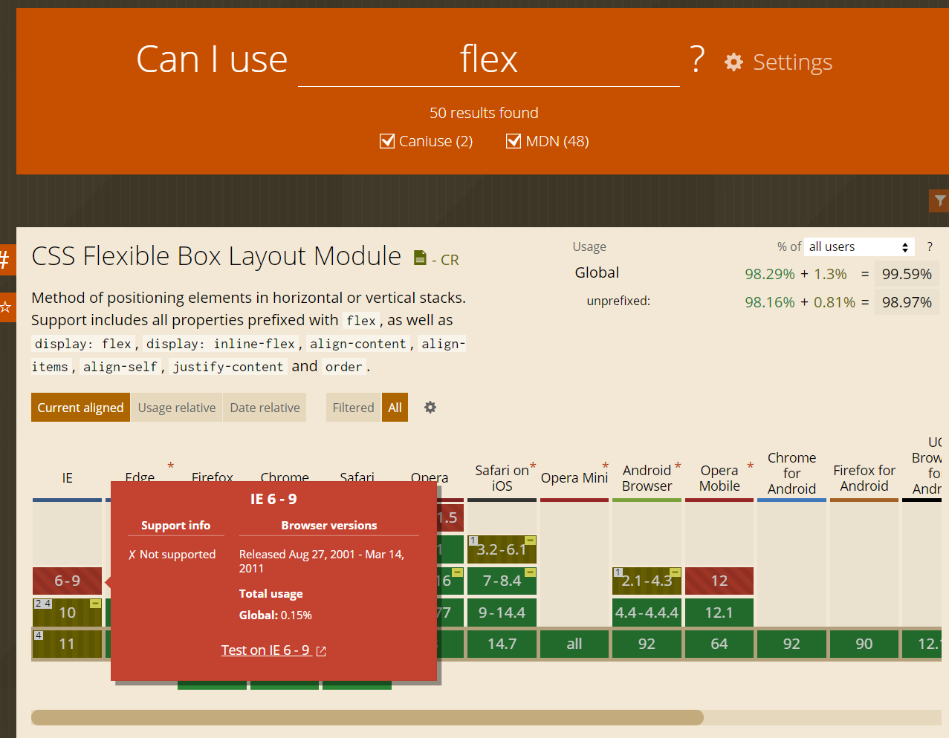949x738 pixels.
Task: Select the IE 11 version cell
Action: [x=67, y=644]
